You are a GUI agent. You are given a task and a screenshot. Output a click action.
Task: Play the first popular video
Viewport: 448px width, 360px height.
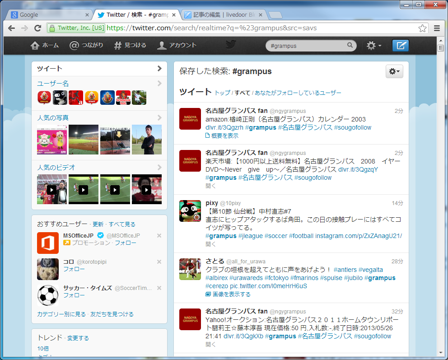coord(52,189)
